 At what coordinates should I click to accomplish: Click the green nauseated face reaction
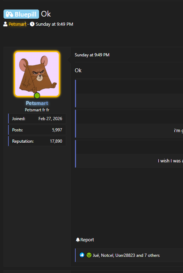pos(89,255)
